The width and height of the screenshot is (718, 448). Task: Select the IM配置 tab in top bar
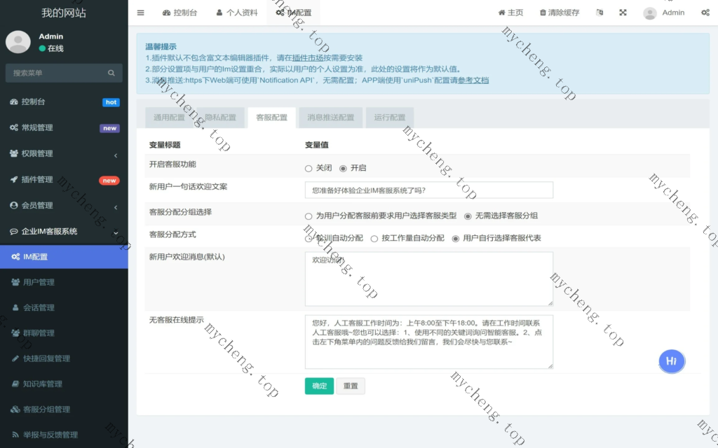coord(294,13)
